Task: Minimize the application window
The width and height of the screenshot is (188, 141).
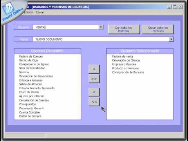Action: tap(169, 7)
